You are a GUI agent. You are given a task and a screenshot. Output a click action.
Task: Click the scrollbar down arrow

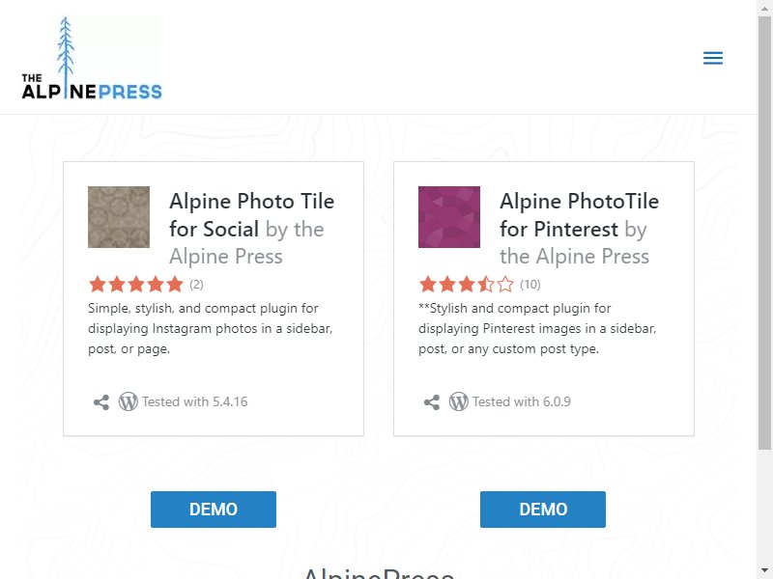click(764, 571)
